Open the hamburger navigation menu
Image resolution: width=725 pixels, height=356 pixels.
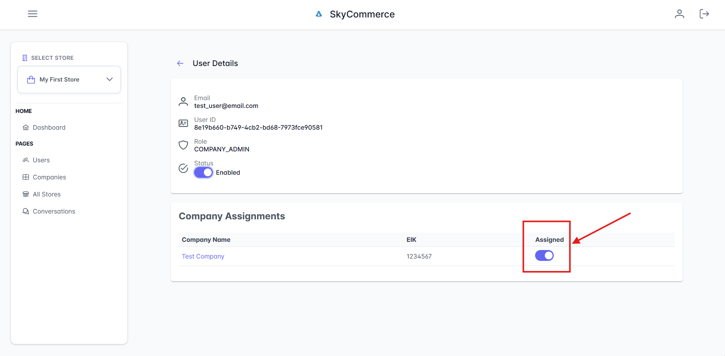coord(33,14)
